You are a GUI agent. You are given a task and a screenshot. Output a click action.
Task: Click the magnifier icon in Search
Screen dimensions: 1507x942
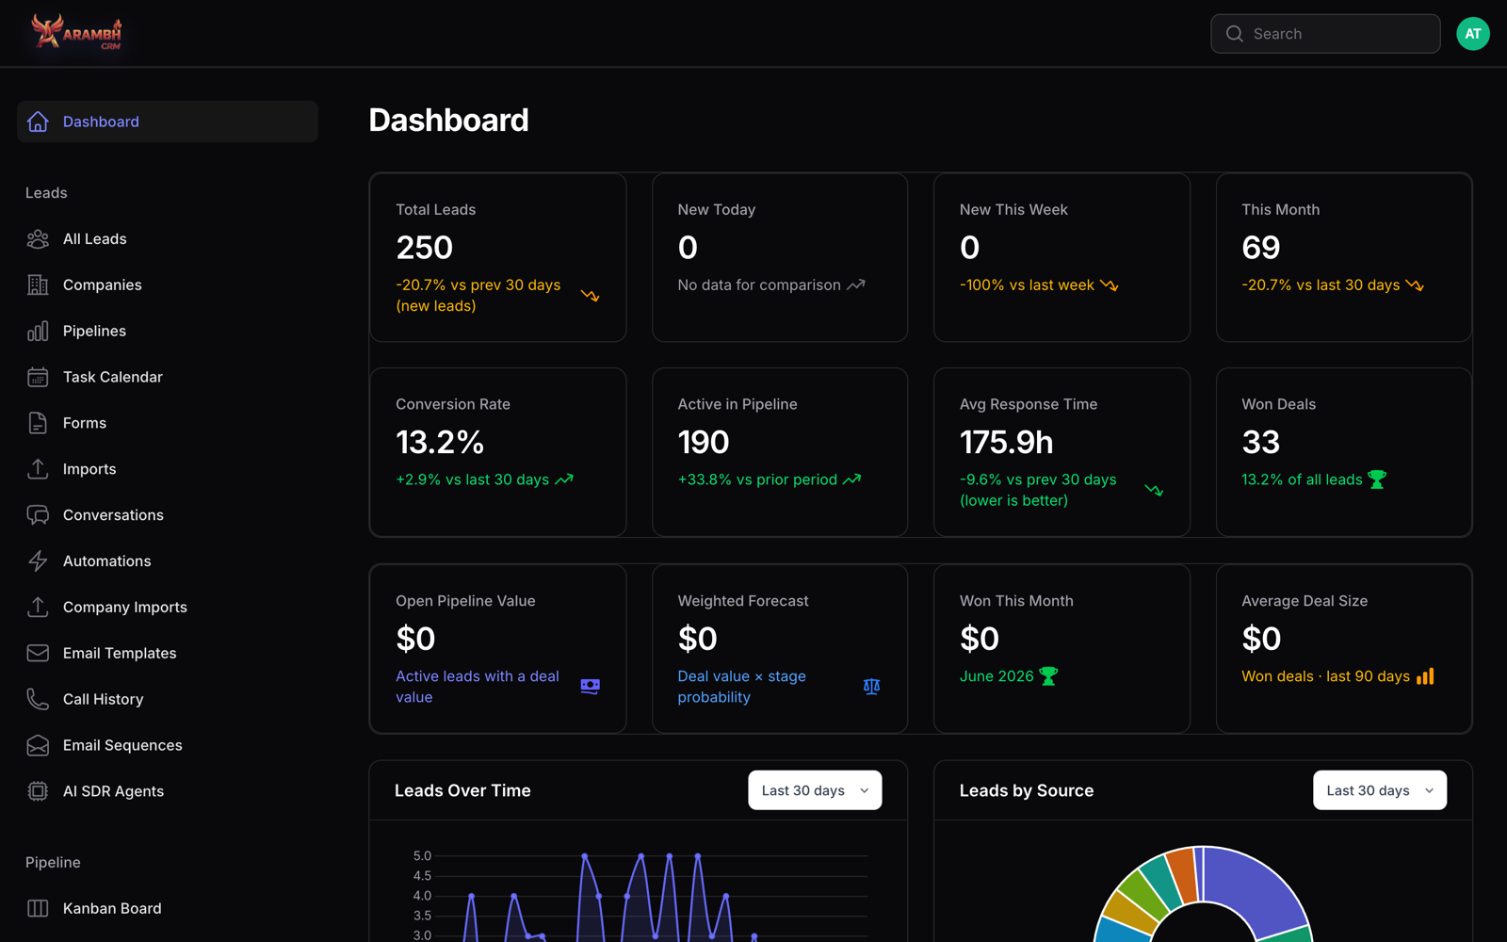coord(1234,34)
